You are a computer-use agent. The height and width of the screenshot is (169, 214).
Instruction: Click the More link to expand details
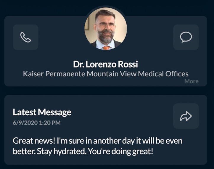(191, 81)
